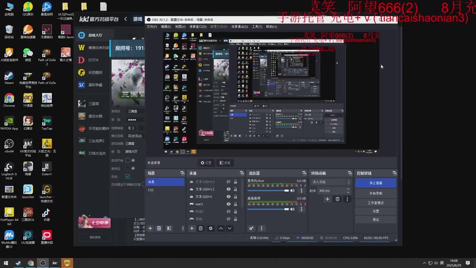Toggle lock on war3 source
476x268 pixels.
(x=235, y=204)
